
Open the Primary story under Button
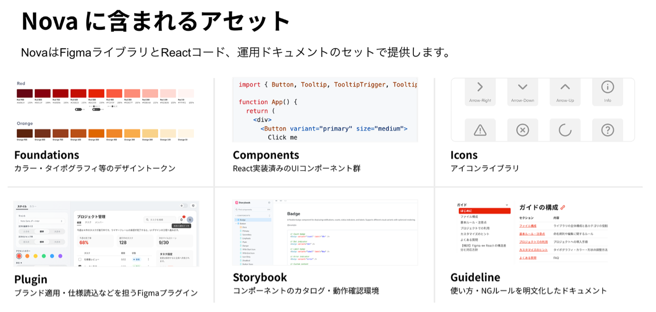pyautogui.click(x=246, y=231)
